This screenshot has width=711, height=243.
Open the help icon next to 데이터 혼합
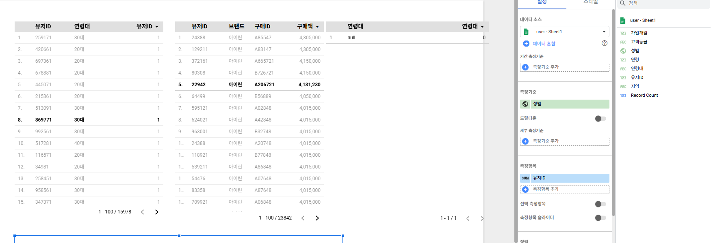point(605,43)
